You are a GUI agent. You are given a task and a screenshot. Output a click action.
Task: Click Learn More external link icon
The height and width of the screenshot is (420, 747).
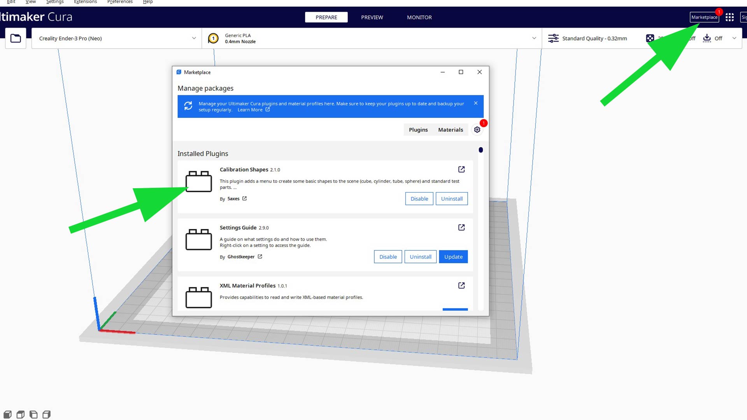tap(268, 109)
